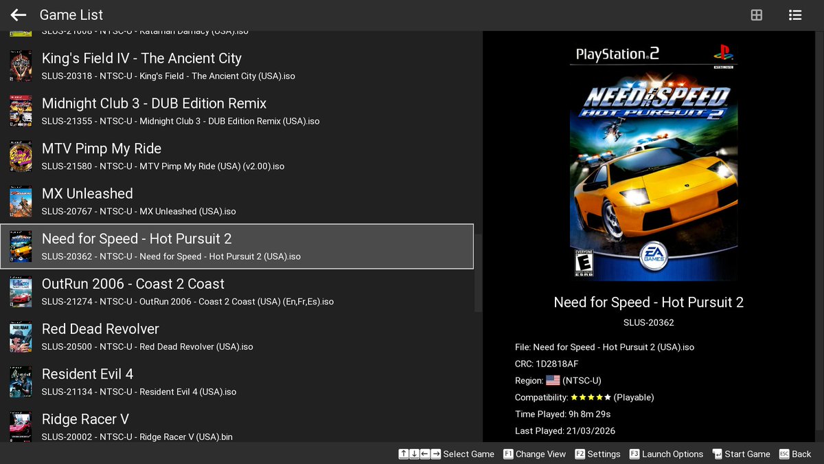Click the Game List header title
This screenshot has height=464, width=824.
click(71, 14)
